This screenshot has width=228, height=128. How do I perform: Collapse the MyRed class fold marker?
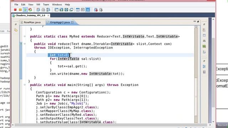25,36
